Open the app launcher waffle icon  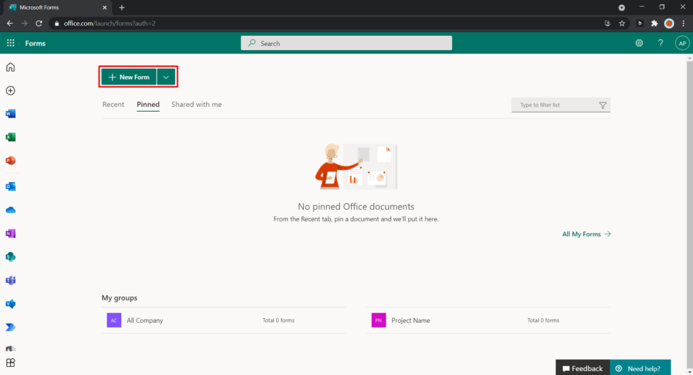click(x=11, y=43)
